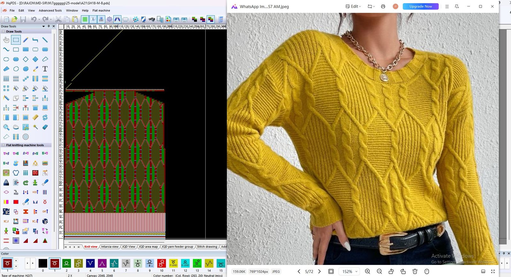This screenshot has width=511, height=277.
Task: Click the Upgrade Now button
Action: click(420, 6)
